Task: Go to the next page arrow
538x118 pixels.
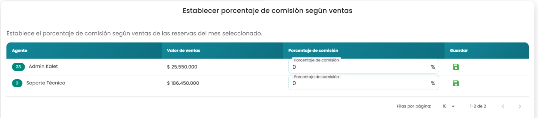Action: tap(519, 106)
